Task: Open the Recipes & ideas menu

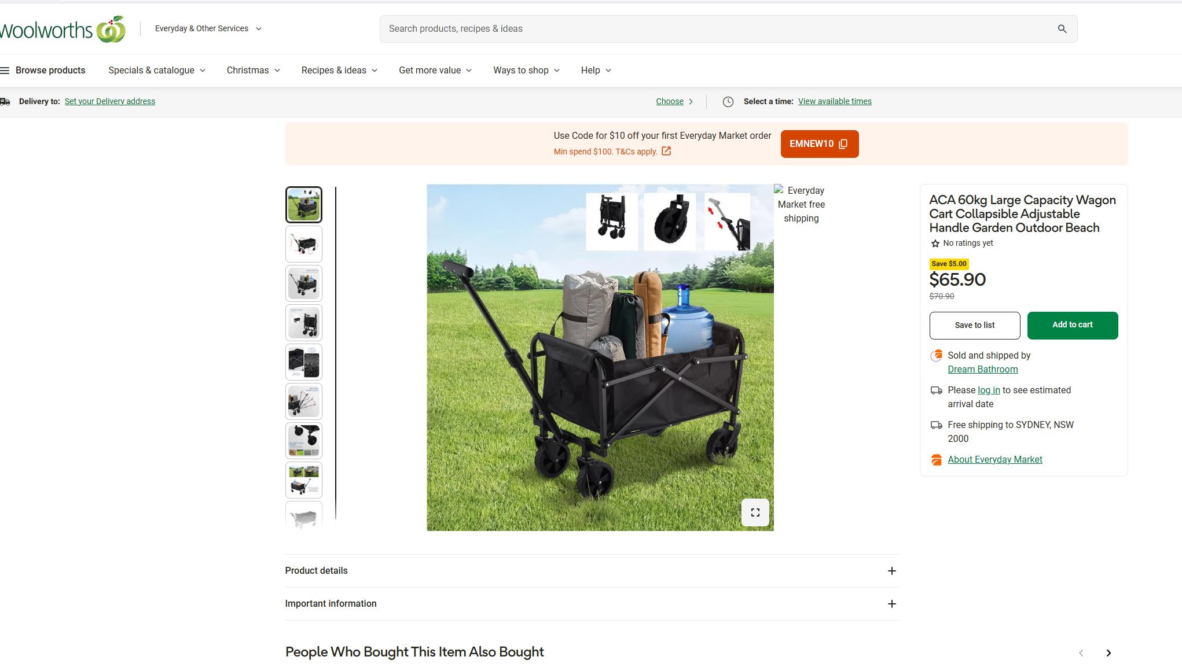Action: [x=339, y=71]
